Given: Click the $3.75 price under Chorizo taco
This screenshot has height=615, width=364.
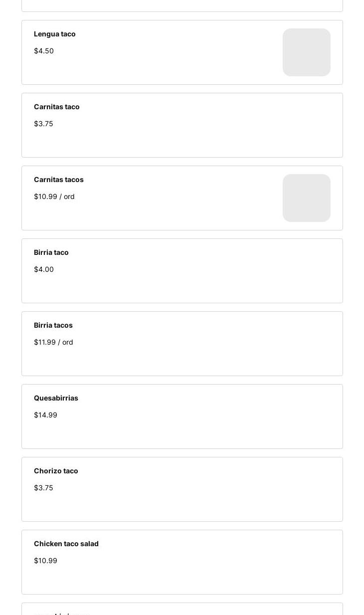Looking at the screenshot, I should (x=43, y=488).
